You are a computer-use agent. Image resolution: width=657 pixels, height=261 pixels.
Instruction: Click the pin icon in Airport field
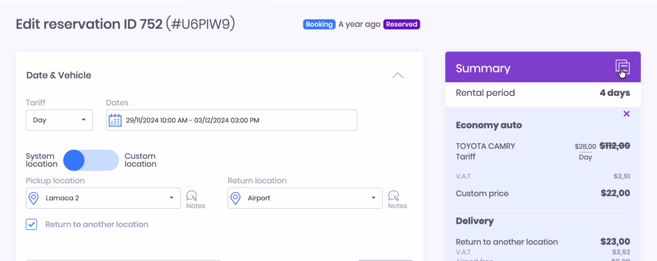[x=236, y=198]
